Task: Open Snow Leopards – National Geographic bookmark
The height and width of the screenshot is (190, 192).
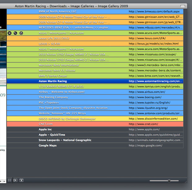Action: [x=65, y=140]
